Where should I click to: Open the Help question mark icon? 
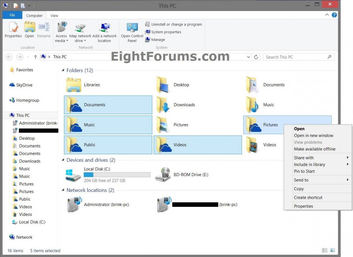334,15
